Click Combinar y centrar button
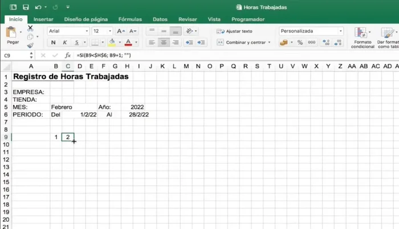The image size is (399, 229). pos(241,43)
